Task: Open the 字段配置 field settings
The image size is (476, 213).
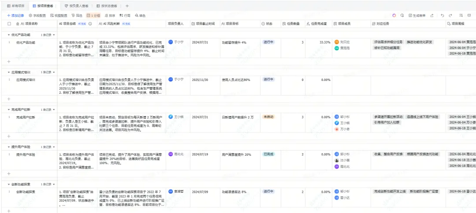Action: (x=37, y=15)
